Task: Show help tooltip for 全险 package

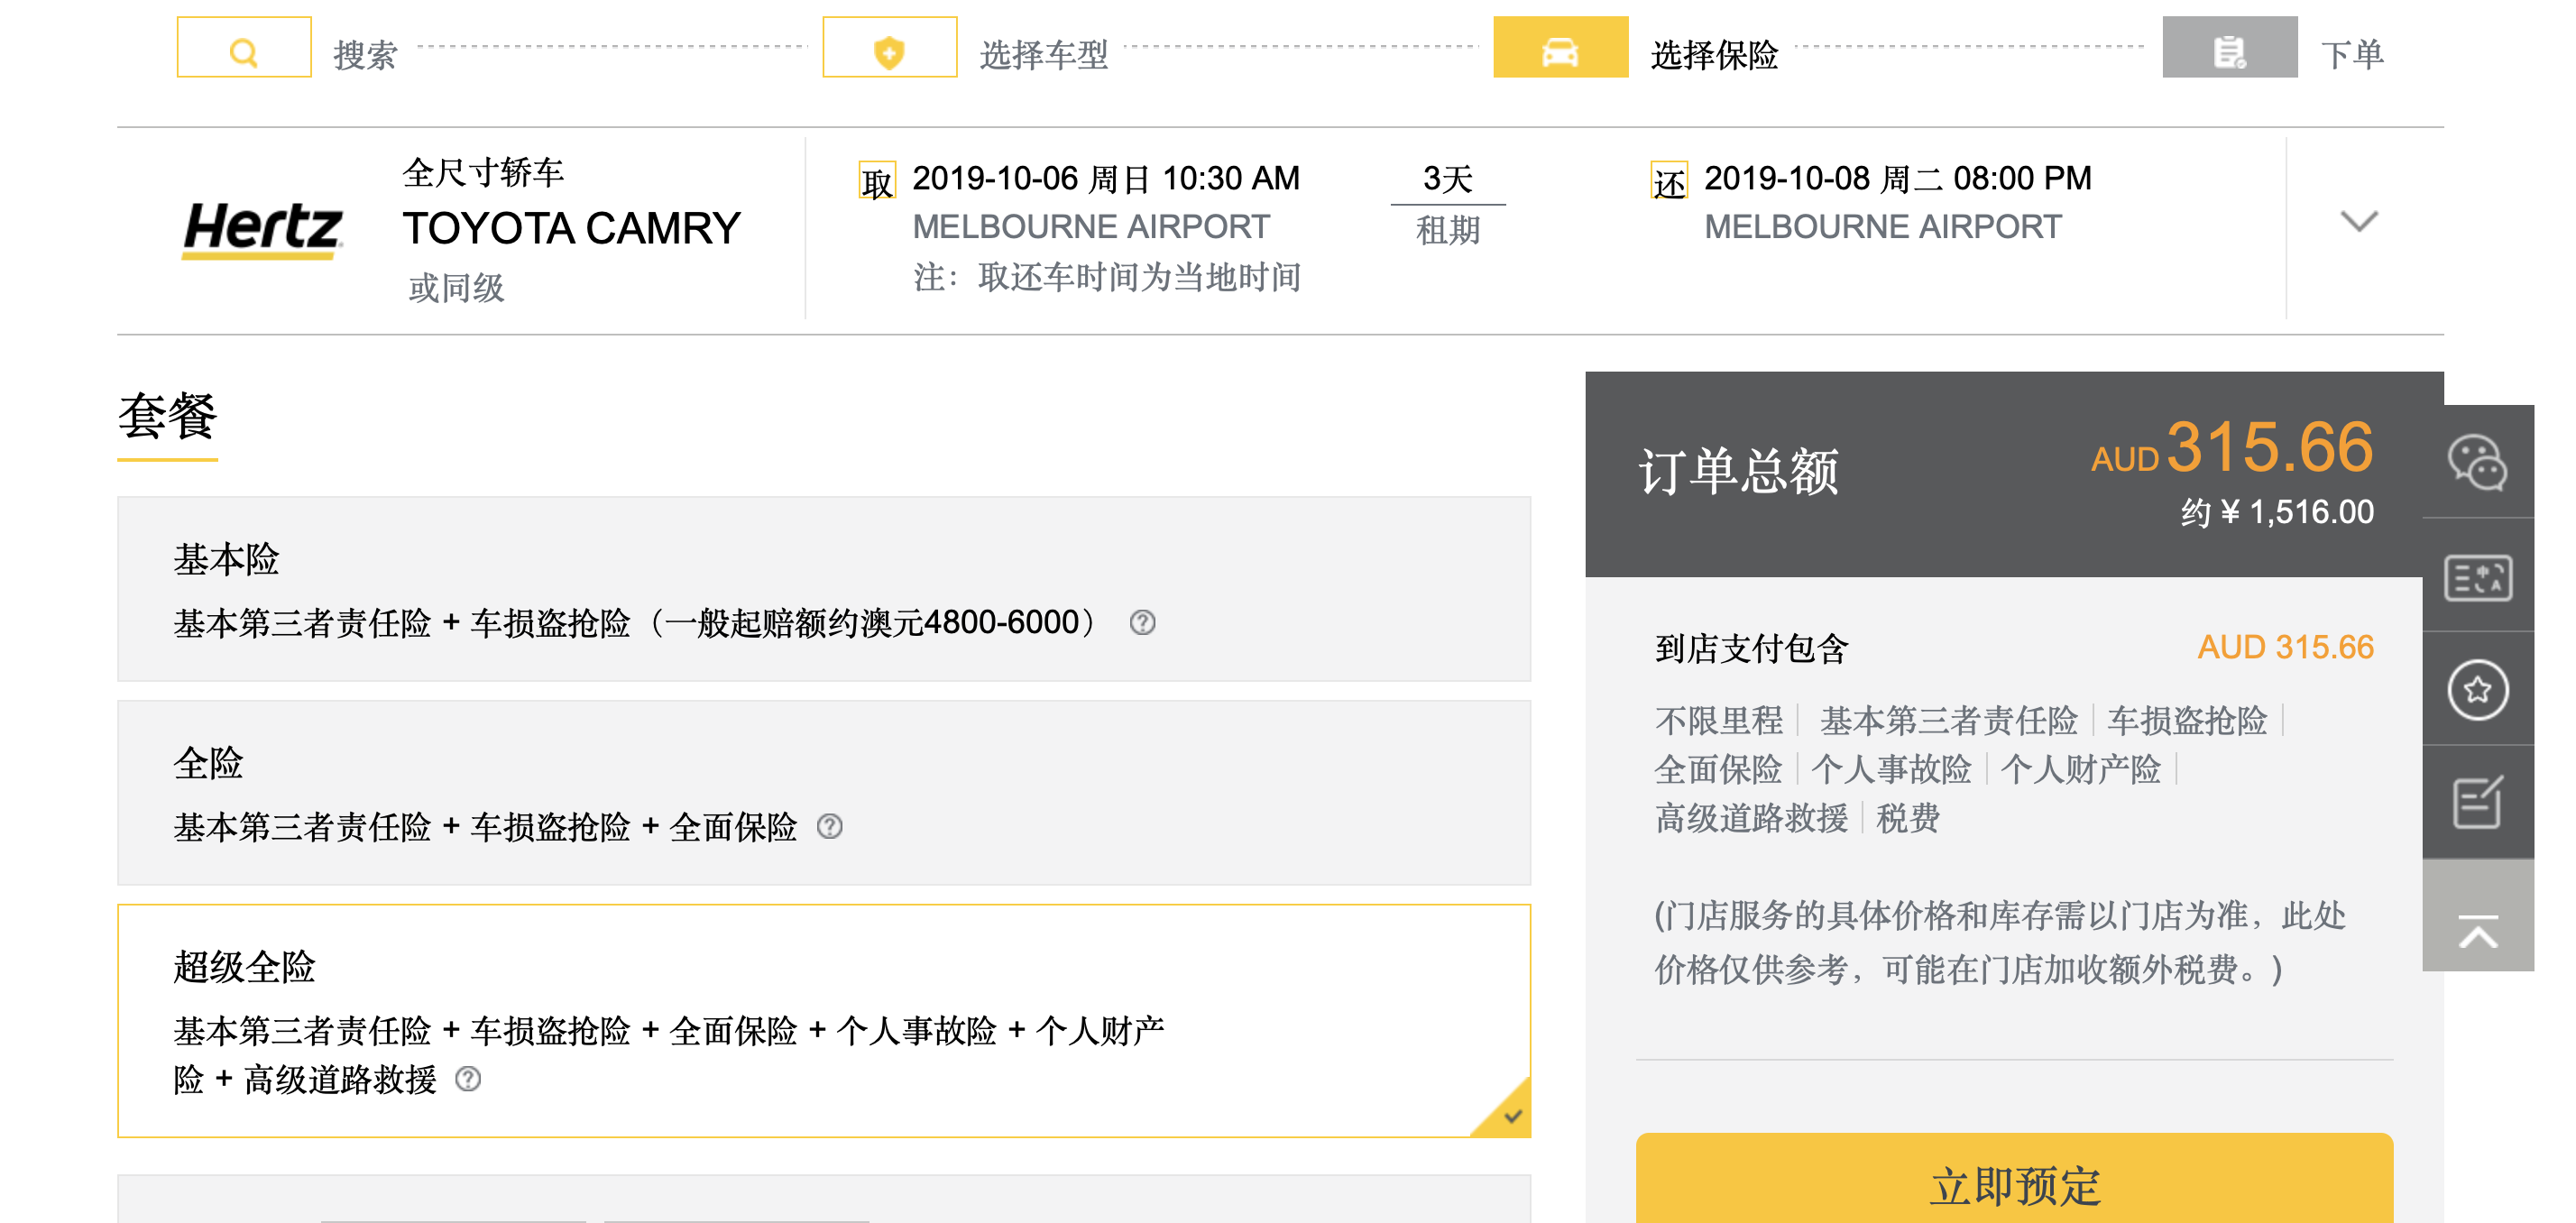Action: coord(829,826)
